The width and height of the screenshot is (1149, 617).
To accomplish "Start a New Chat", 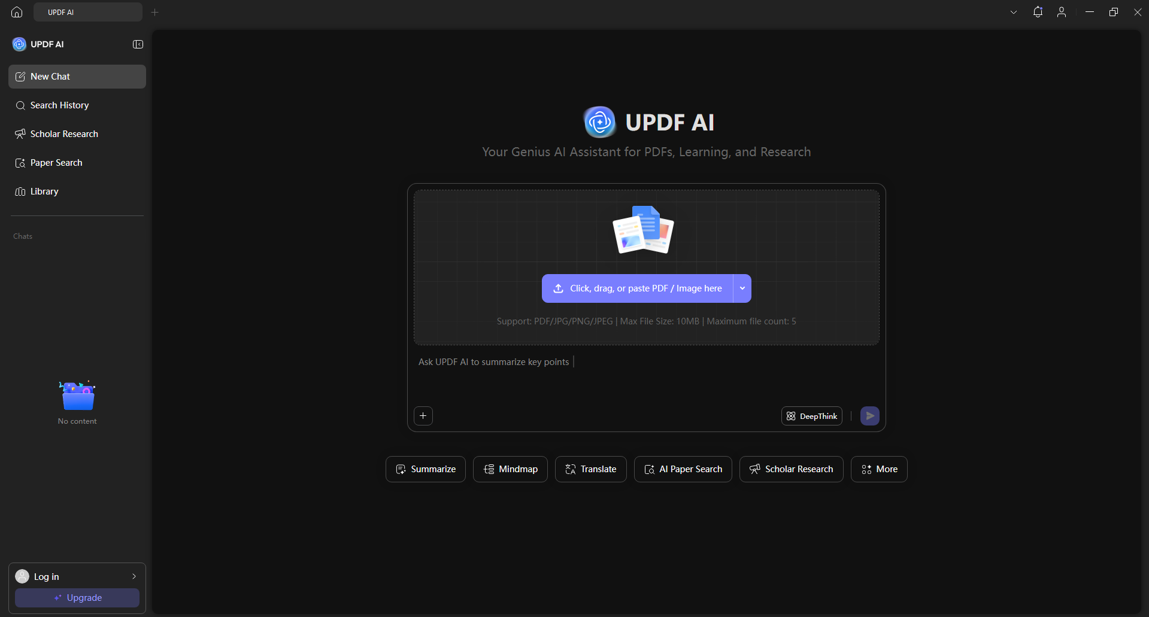I will (x=77, y=77).
